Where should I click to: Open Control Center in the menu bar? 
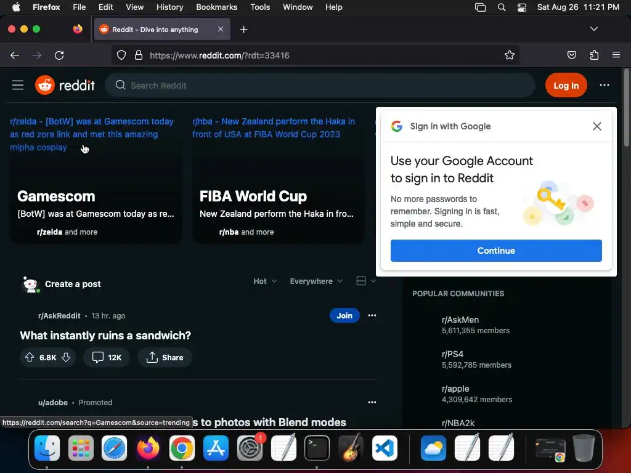(522, 7)
